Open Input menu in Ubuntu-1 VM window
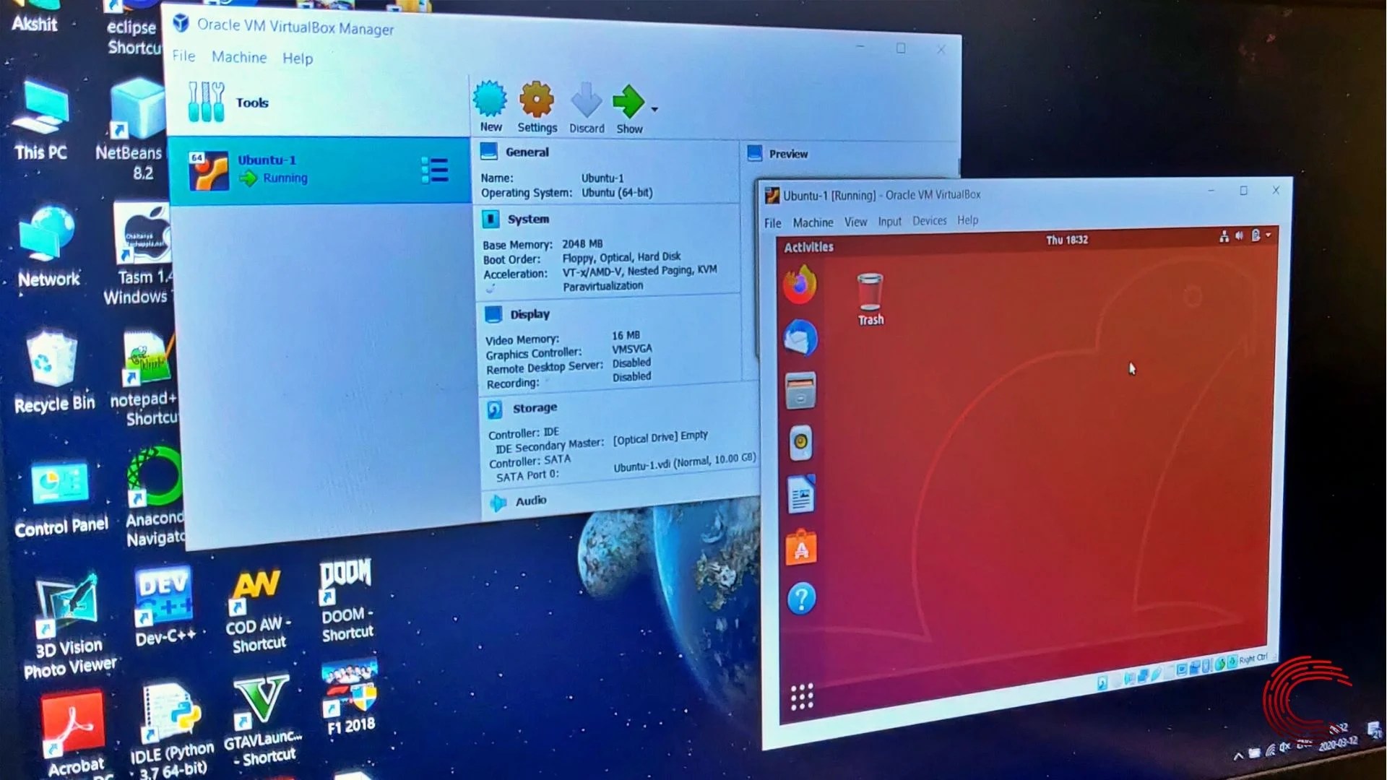Viewport: 1387px width, 780px height. click(x=889, y=221)
